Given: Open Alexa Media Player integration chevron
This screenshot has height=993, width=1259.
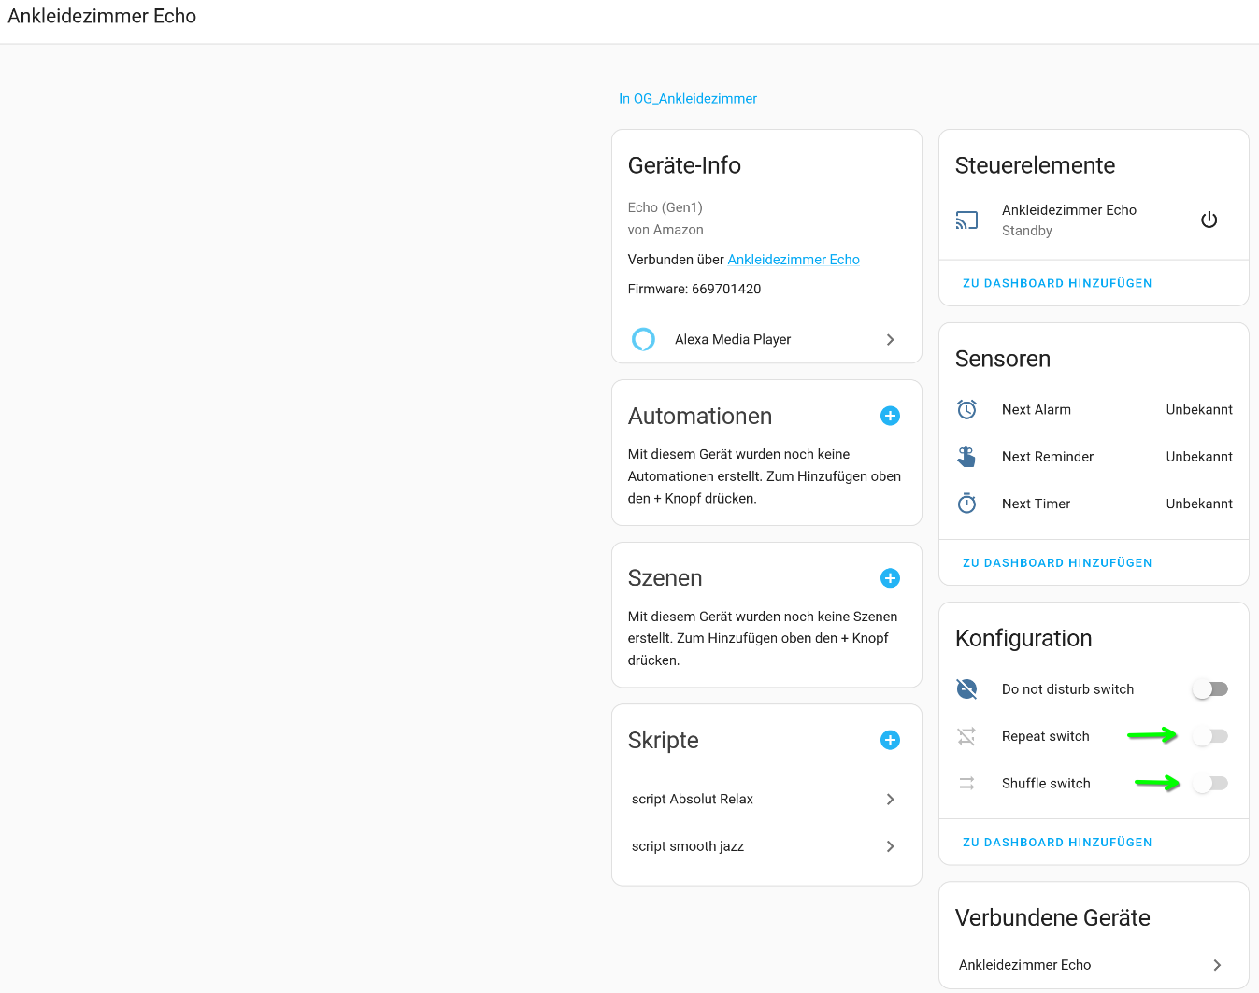Looking at the screenshot, I should 890,340.
